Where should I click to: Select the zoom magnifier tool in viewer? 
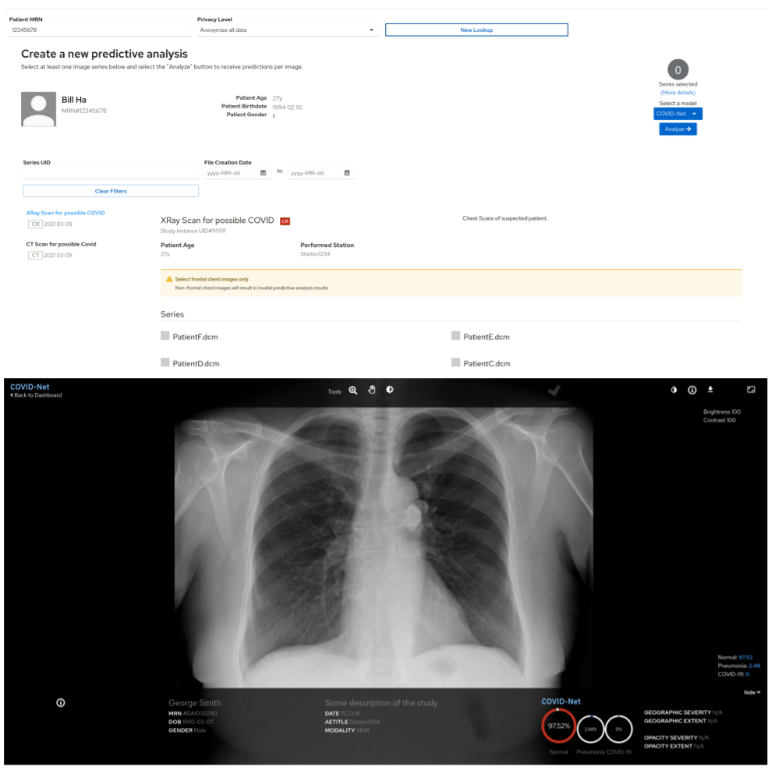[x=353, y=390]
